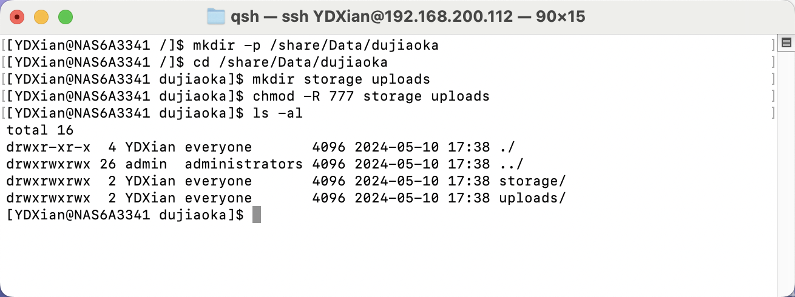The image size is (795, 297).
Task: Zoom the window using the green button
Action: [x=65, y=17]
